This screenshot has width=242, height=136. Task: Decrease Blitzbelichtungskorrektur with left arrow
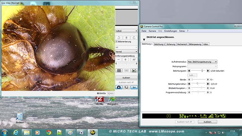tap(189, 88)
